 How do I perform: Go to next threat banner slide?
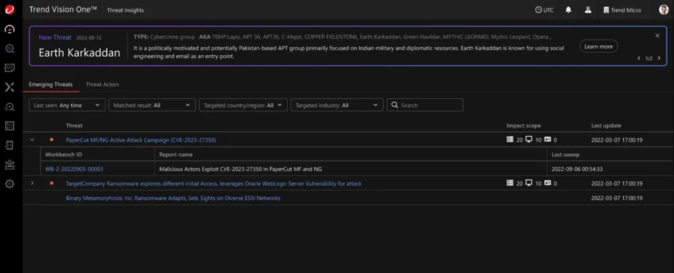pyautogui.click(x=658, y=59)
